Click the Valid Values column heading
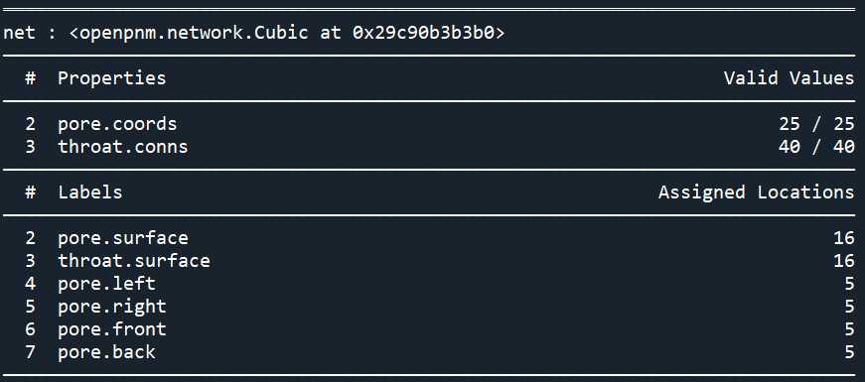This screenshot has height=382, width=865. point(789,77)
